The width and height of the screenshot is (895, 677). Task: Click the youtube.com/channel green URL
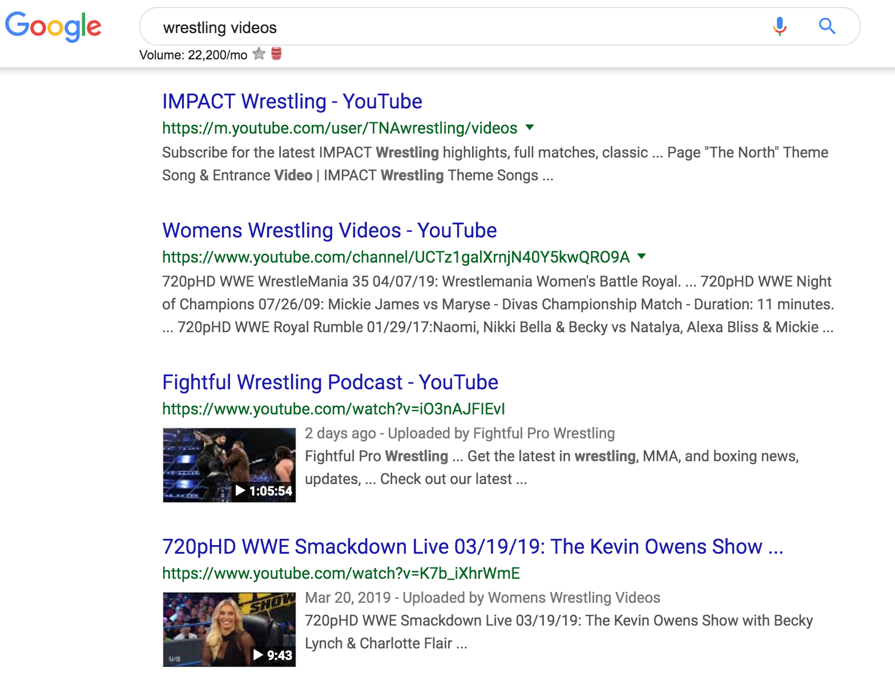pyautogui.click(x=396, y=257)
